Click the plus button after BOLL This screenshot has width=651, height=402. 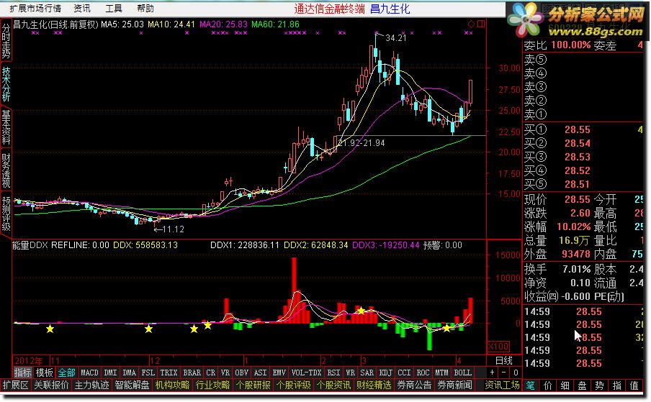[x=493, y=373]
